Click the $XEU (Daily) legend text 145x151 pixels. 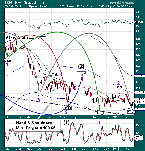point(23,37)
